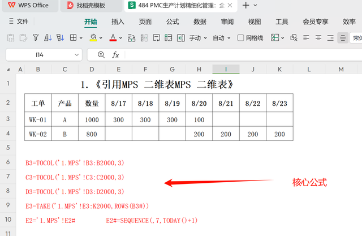Select row 5 header
The height and width of the screenshot is (236, 362).
click(x=8, y=148)
